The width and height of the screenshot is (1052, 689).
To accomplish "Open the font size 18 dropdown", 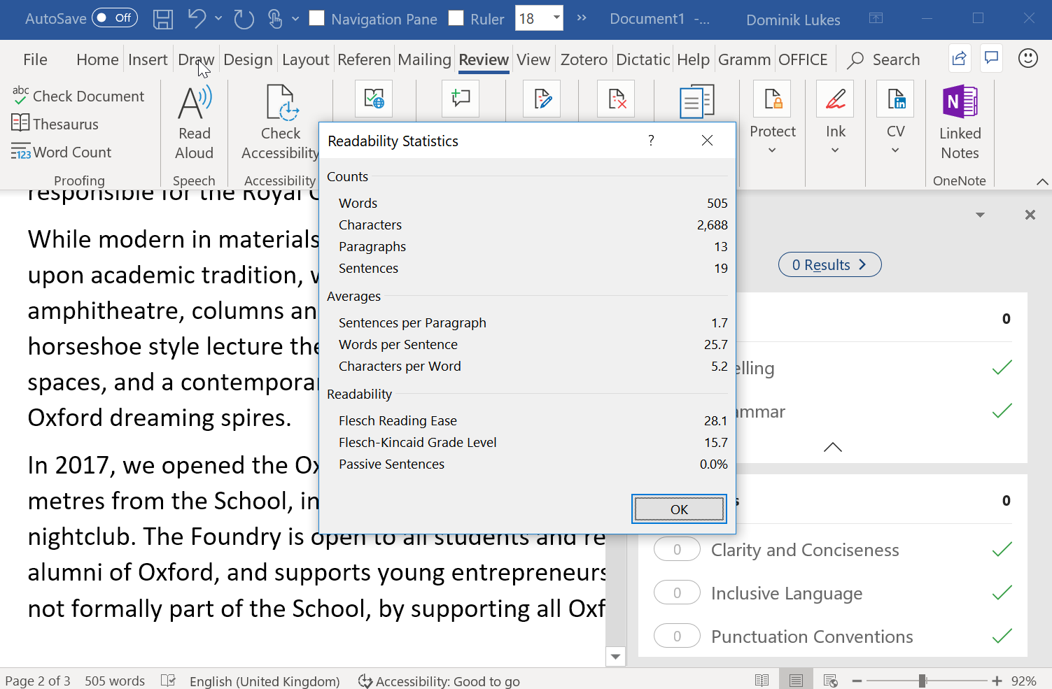I will (557, 18).
